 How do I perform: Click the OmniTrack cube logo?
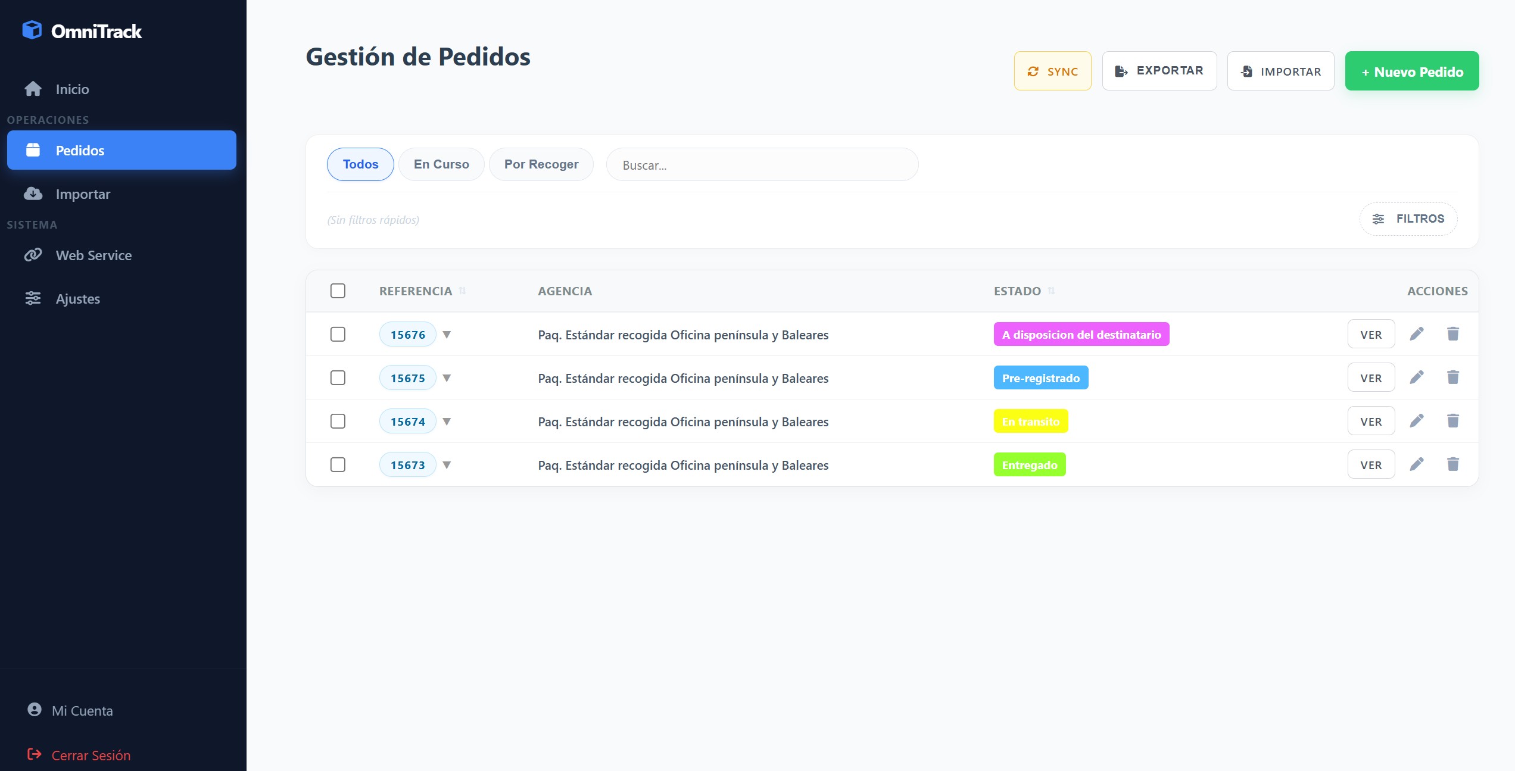(x=32, y=30)
